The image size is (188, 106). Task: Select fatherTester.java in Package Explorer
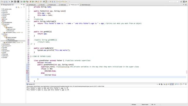tap(13, 41)
